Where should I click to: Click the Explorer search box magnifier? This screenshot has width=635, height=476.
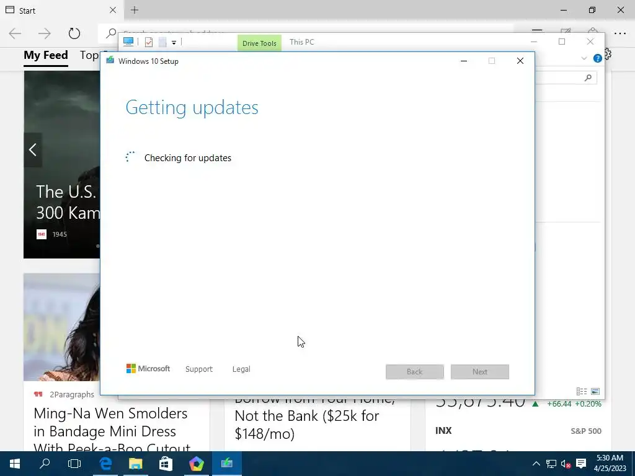tap(588, 77)
